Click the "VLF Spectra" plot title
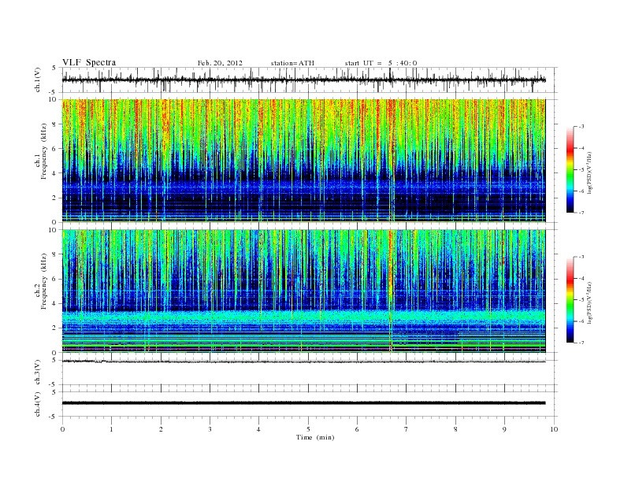 coord(89,62)
